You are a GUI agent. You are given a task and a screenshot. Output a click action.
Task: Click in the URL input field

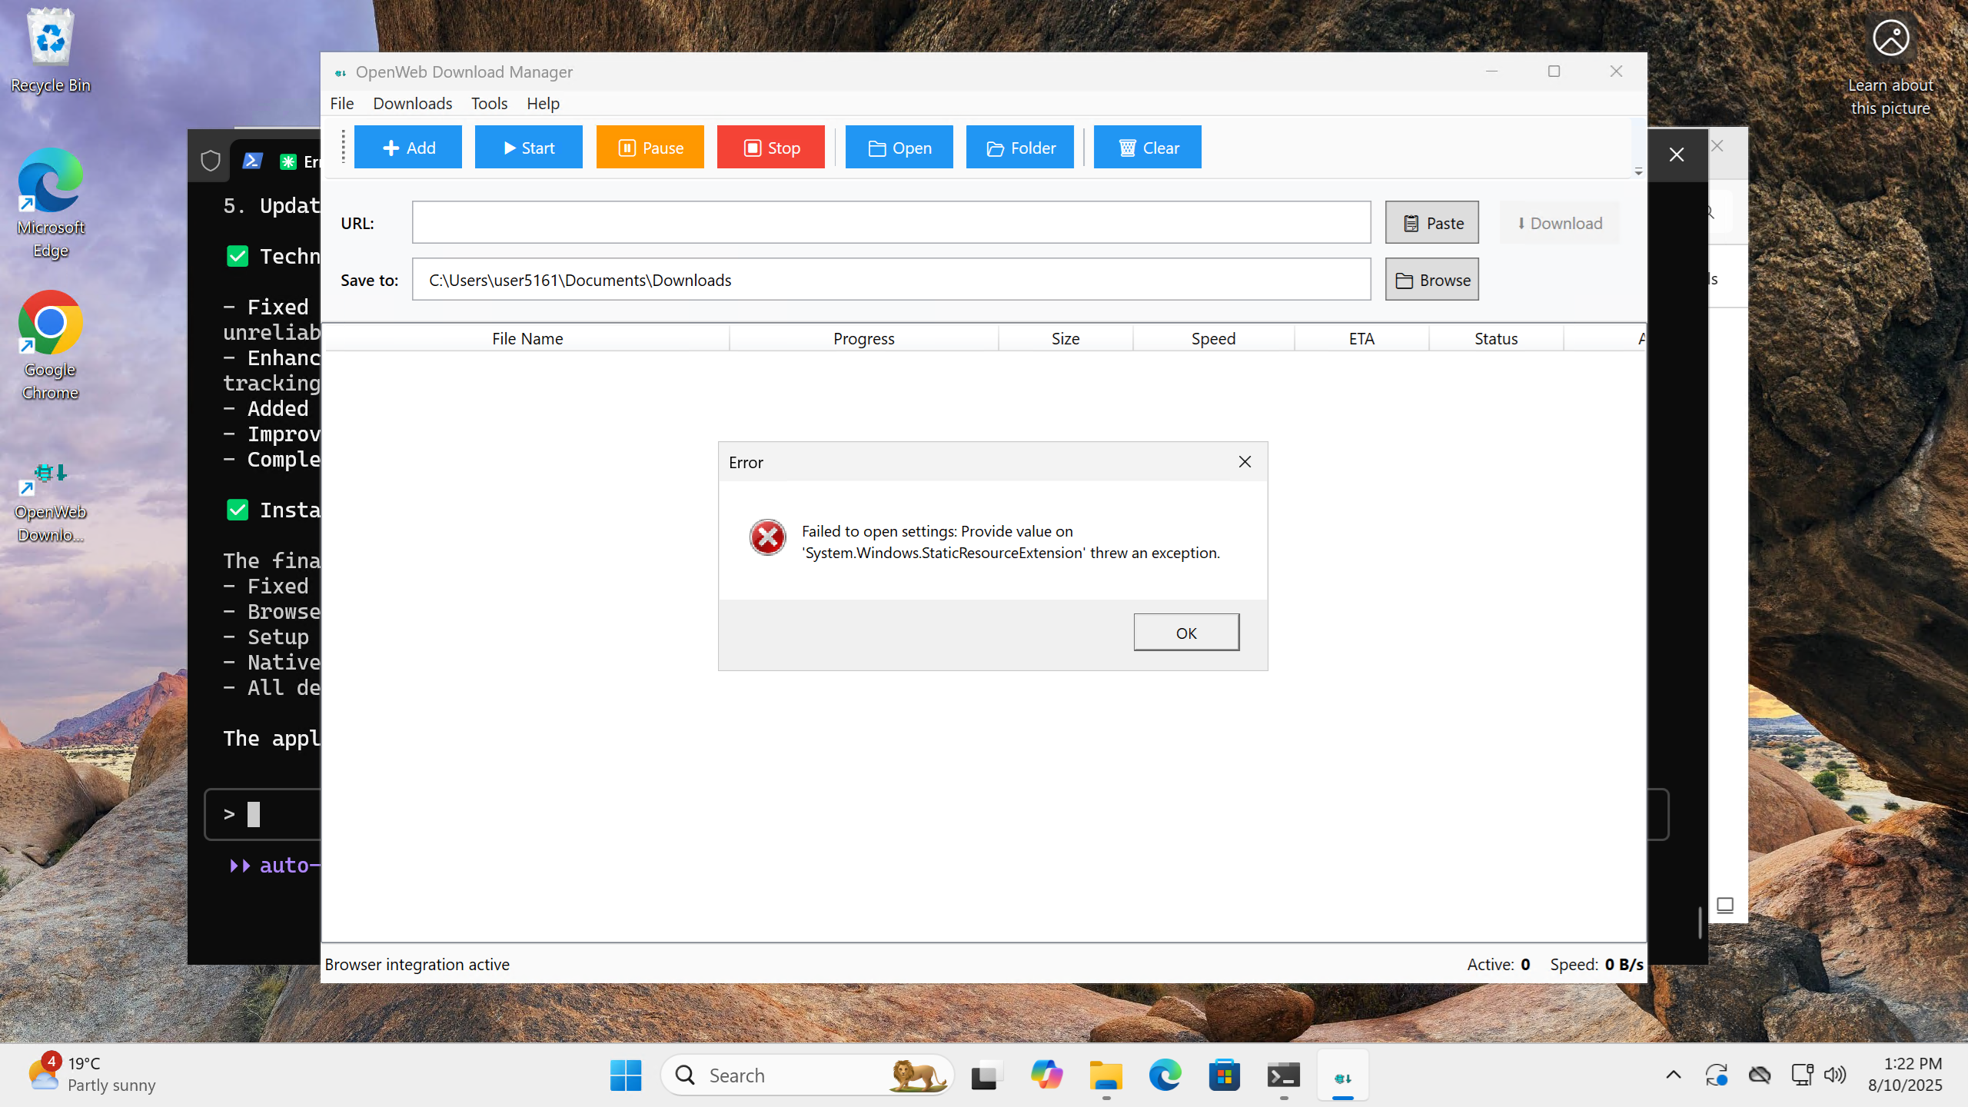[x=890, y=223]
